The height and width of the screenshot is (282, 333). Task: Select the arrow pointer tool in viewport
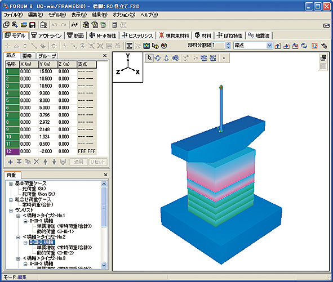point(149,58)
